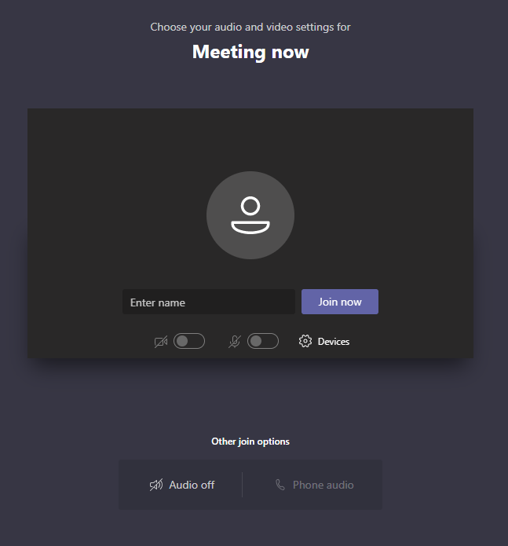Focus the Enter name text field
This screenshot has height=546, width=508.
[x=209, y=302]
